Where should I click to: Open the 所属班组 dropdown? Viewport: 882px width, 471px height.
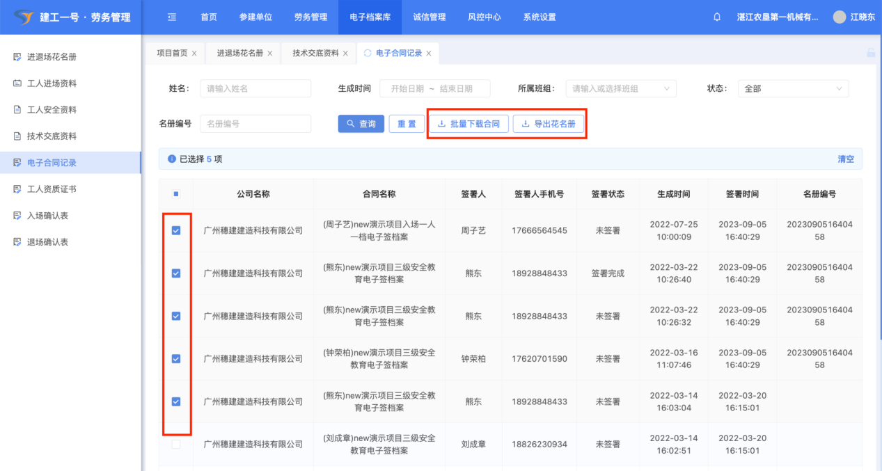pyautogui.click(x=620, y=88)
